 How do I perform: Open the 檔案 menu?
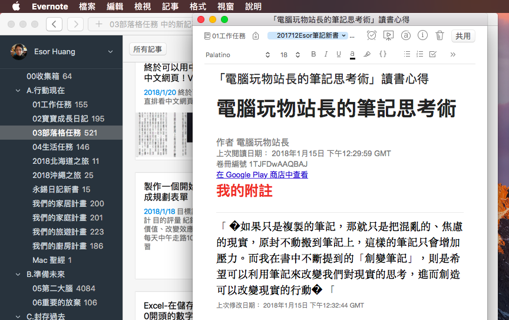(87, 6)
